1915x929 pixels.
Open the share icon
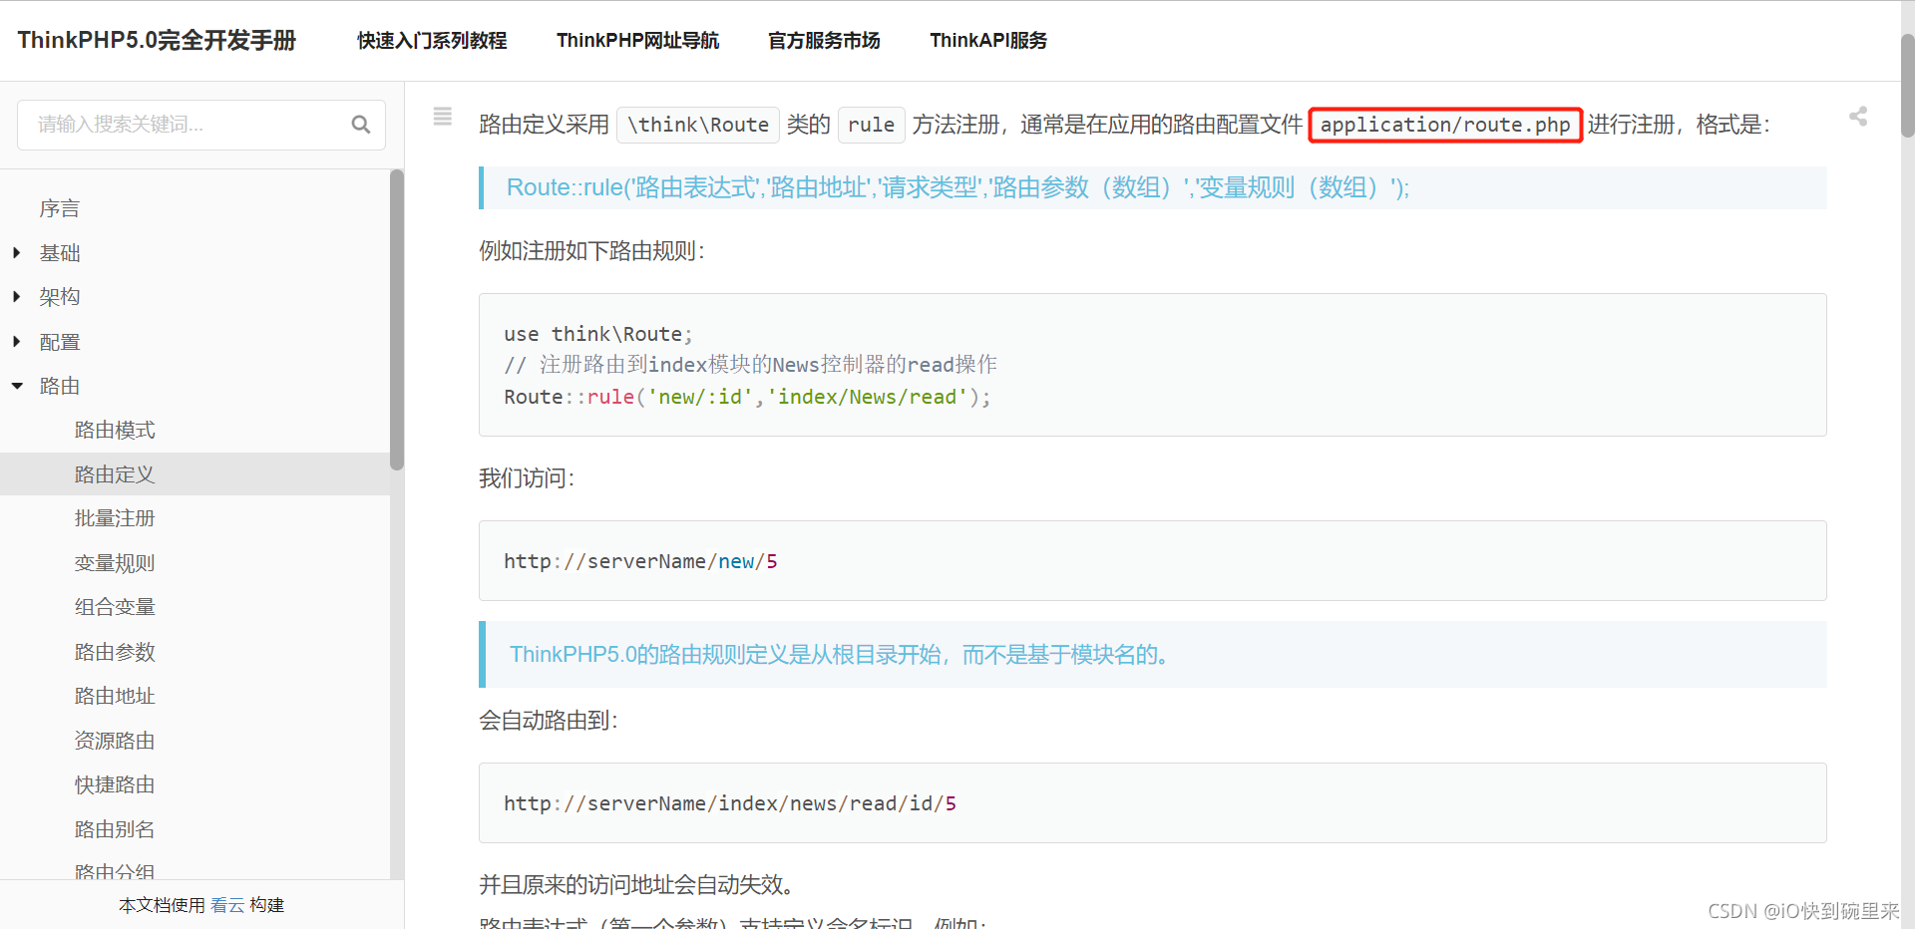coord(1858,117)
